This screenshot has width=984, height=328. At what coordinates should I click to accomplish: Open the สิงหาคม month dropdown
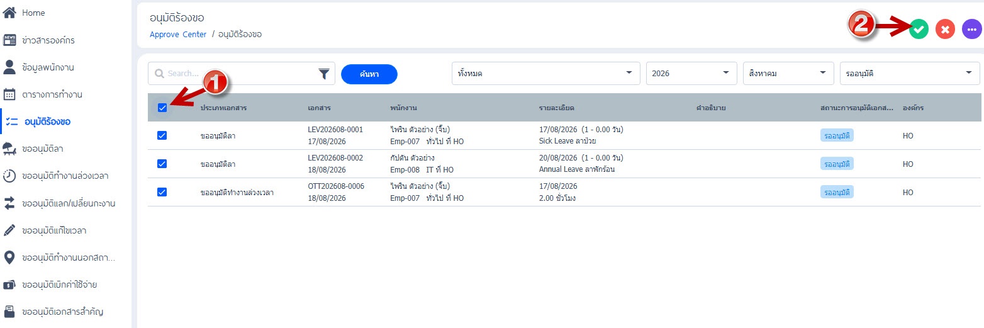coord(788,73)
